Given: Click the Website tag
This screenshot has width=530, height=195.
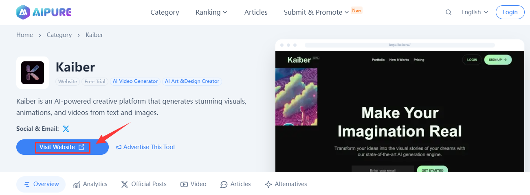Looking at the screenshot, I should pos(68,82).
